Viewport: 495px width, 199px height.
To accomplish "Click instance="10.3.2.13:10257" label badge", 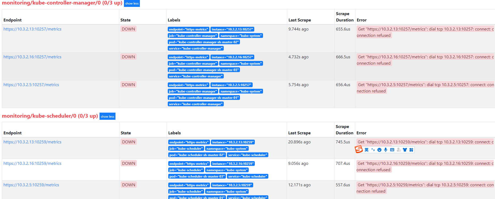I will (x=232, y=29).
